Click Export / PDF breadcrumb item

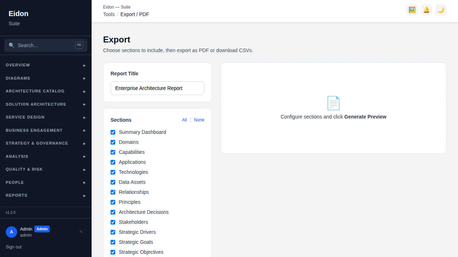(x=135, y=14)
